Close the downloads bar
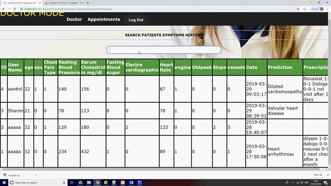The image size is (331, 186). click(x=328, y=175)
